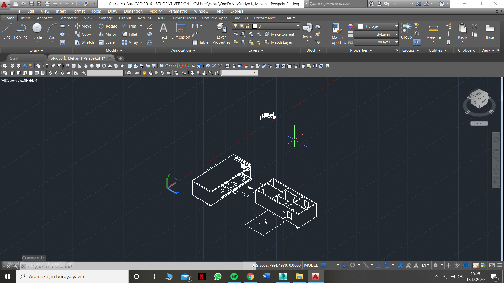
Task: Toggle grid display in status bar
Action: coord(323,265)
